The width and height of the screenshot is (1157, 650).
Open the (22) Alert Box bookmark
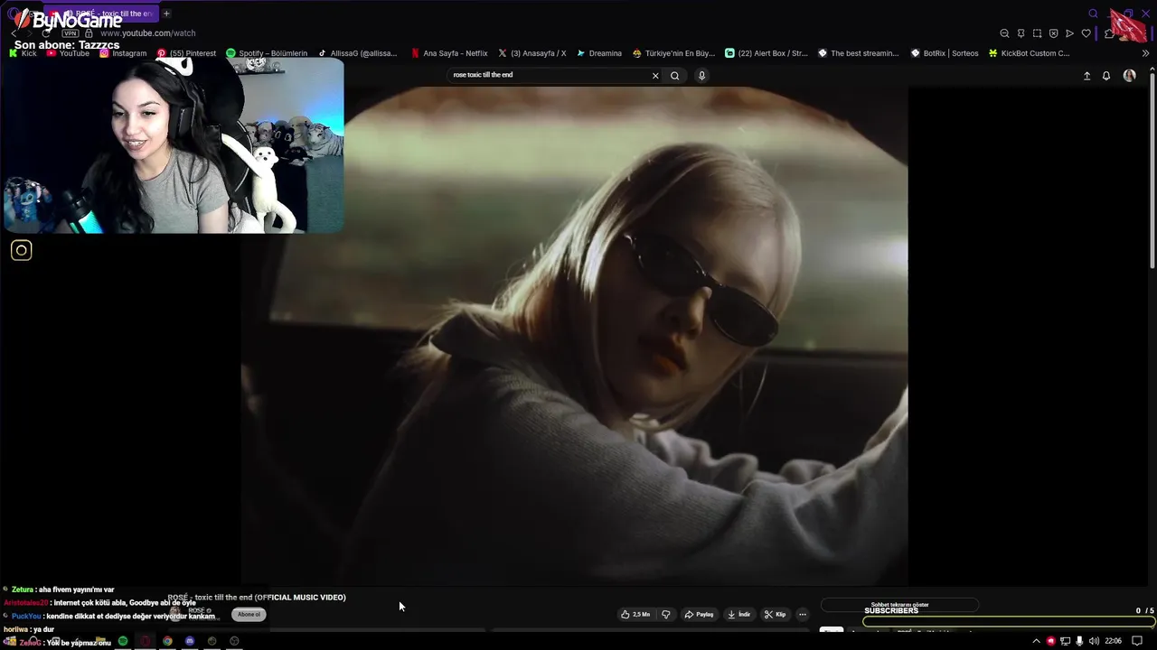[x=767, y=53]
